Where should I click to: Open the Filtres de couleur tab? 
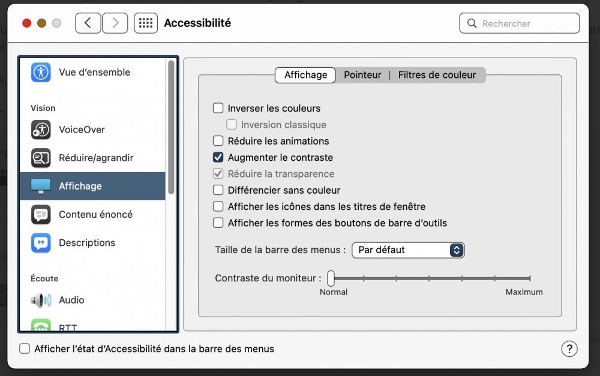point(437,75)
